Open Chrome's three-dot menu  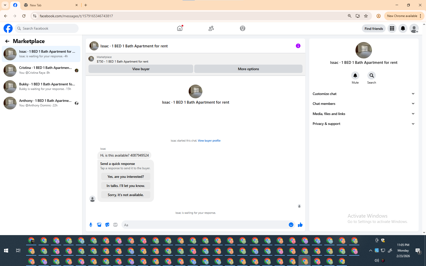(420, 16)
